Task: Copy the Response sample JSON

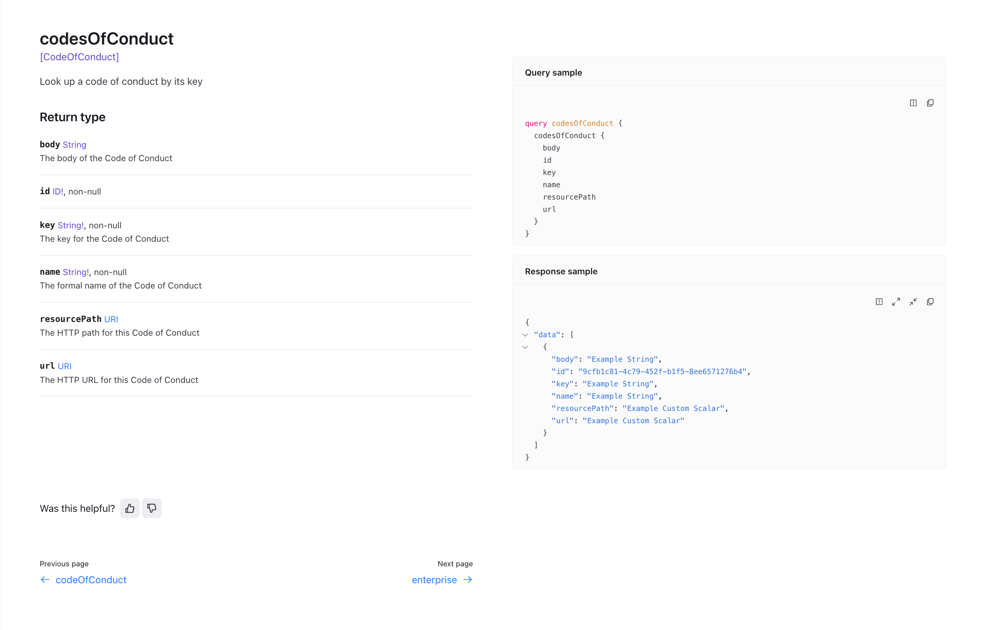Action: [930, 302]
